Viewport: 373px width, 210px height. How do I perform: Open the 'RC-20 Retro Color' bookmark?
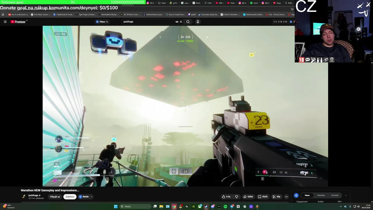tap(131, 14)
